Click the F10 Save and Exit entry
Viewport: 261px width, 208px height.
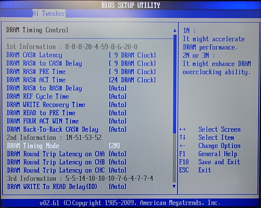pos(210,162)
